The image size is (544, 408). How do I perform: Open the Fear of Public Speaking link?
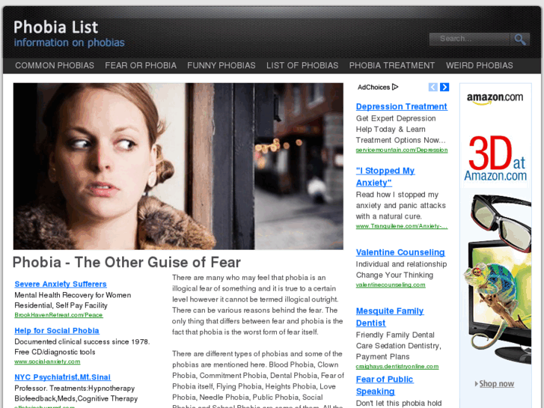385,386
